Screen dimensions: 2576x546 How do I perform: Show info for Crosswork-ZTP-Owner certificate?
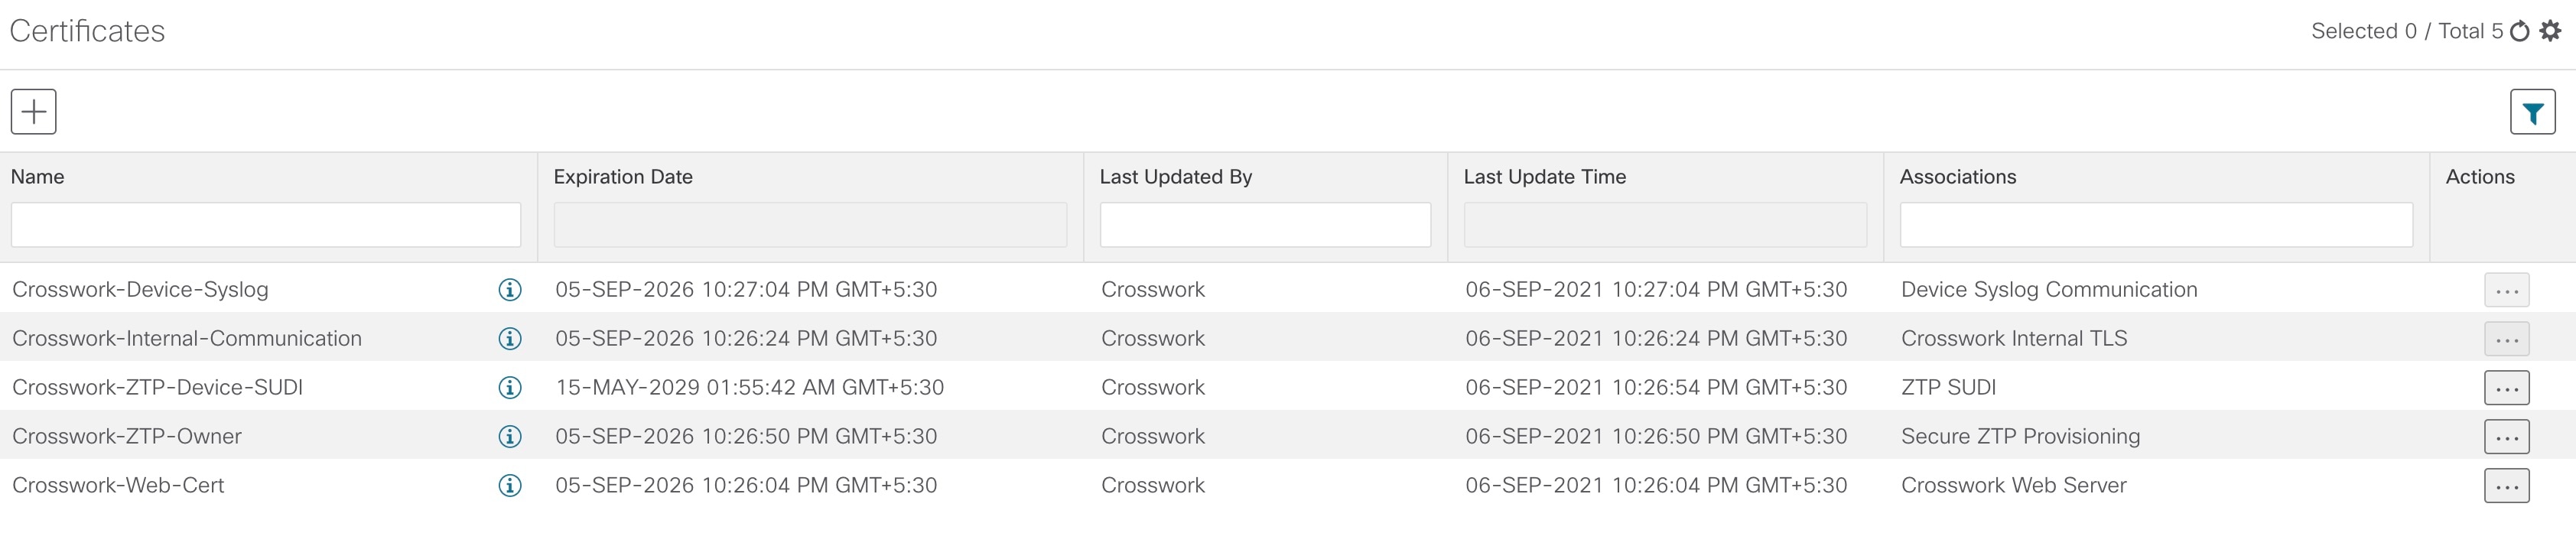(510, 437)
